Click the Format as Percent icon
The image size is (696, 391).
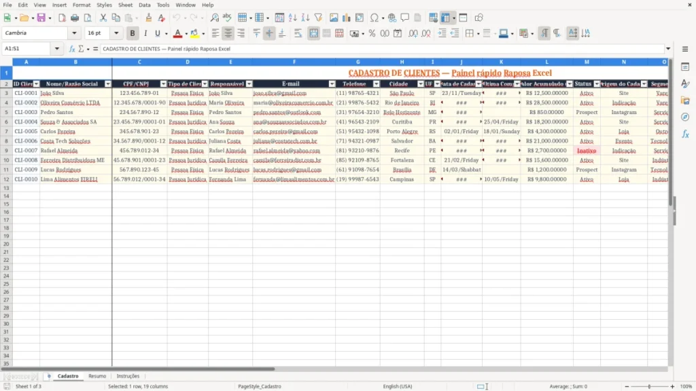[x=372, y=33]
